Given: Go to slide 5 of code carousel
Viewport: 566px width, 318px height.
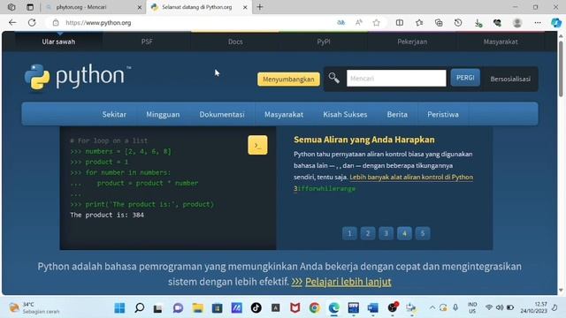Looking at the screenshot, I should 423,233.
